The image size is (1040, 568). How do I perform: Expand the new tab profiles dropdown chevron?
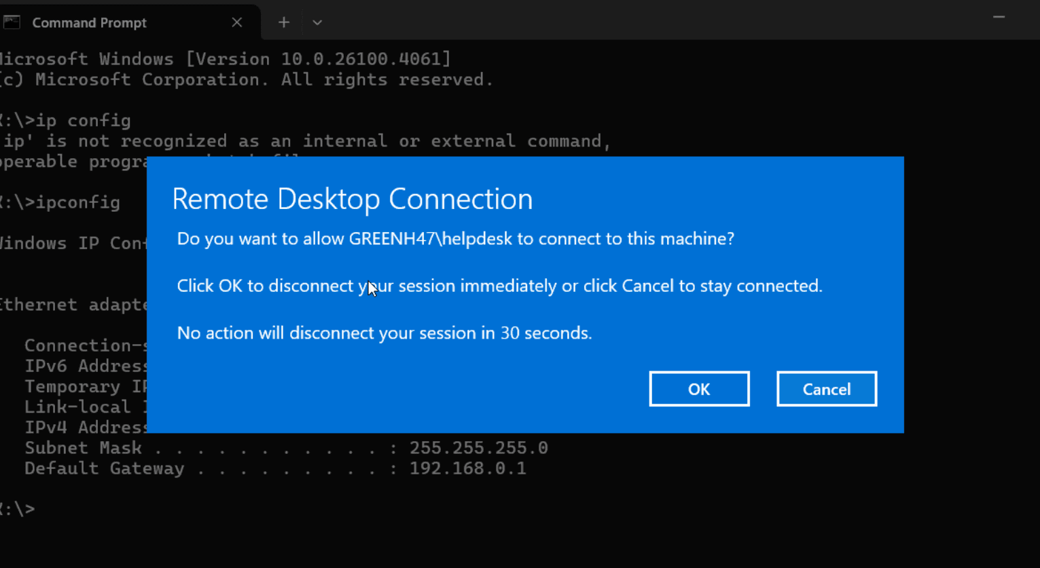click(x=317, y=22)
